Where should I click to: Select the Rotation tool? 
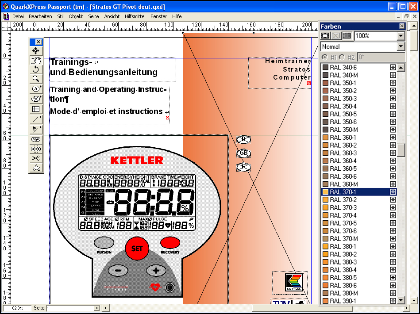36,69
